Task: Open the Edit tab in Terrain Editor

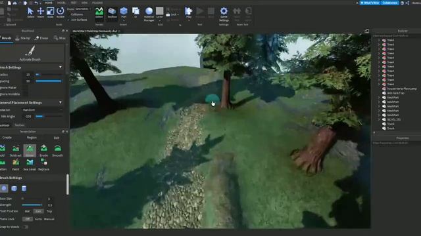Action: 57,138
